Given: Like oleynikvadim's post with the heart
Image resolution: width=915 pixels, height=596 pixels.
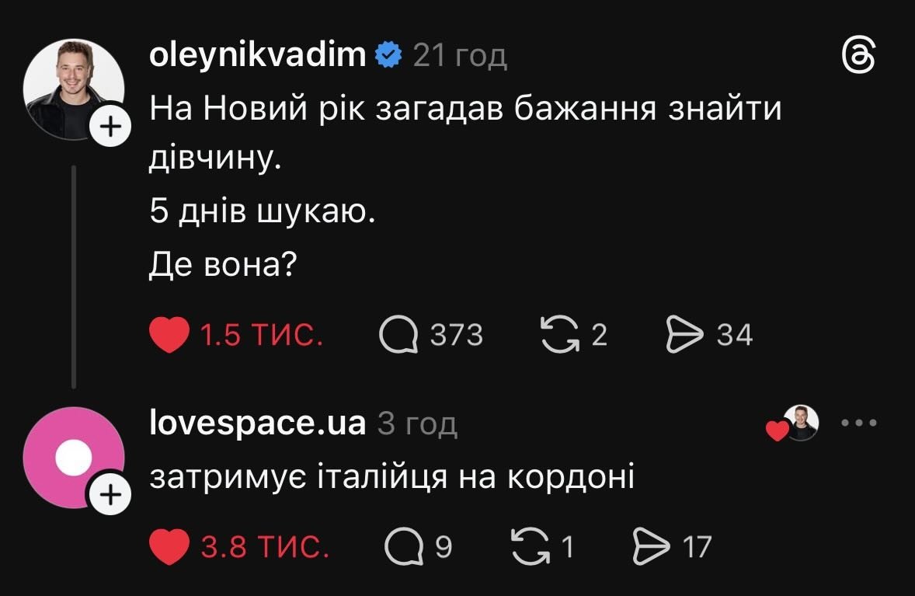Looking at the screenshot, I should coord(169,335).
